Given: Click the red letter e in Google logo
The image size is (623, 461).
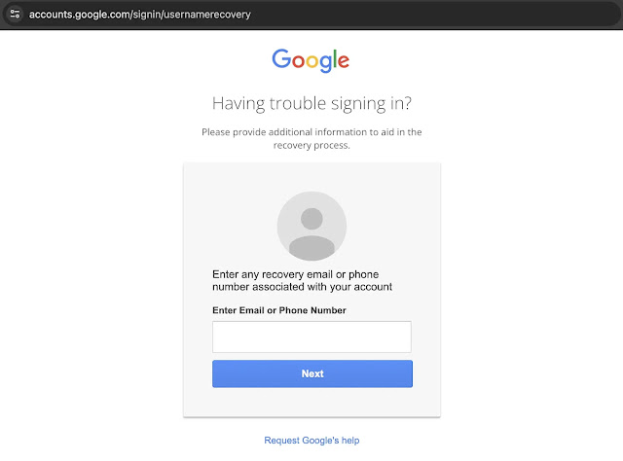Looking at the screenshot, I should click(344, 61).
